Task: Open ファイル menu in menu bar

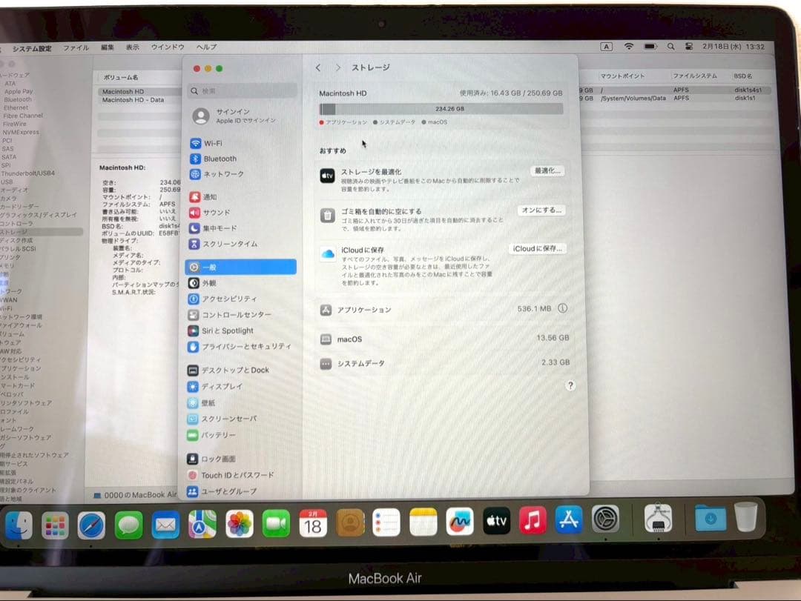Action: click(x=76, y=47)
